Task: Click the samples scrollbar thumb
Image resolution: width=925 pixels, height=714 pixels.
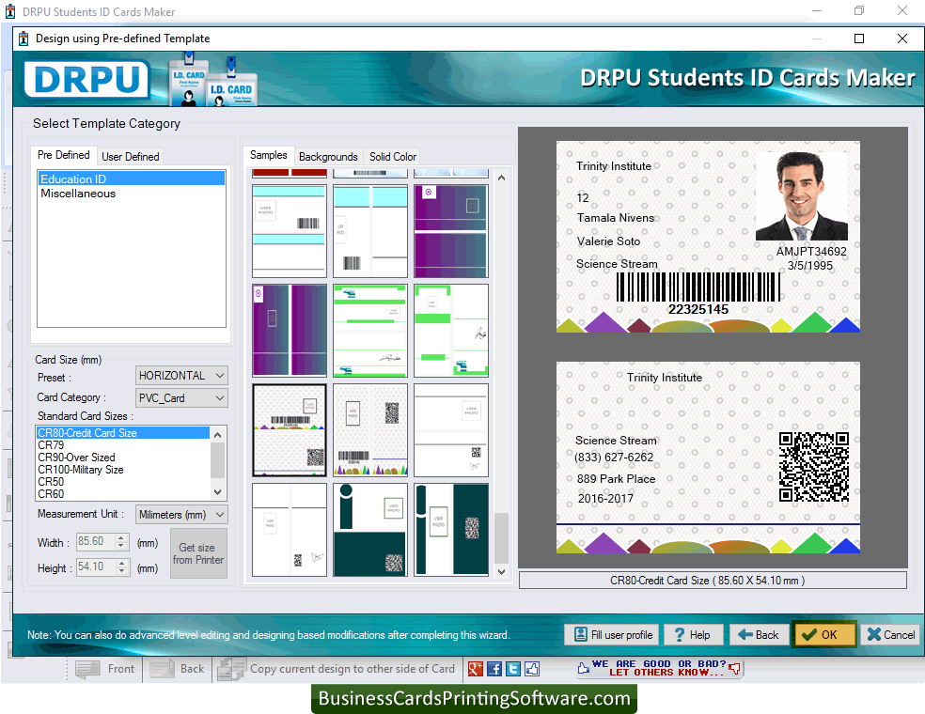Action: [x=501, y=537]
